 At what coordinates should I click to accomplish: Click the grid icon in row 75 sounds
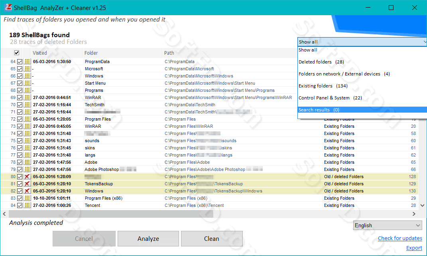coord(27,141)
